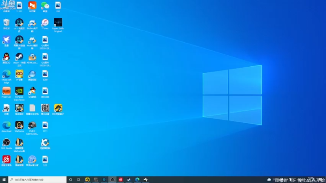Open the Recycle Bin desktop icon

(7, 24)
